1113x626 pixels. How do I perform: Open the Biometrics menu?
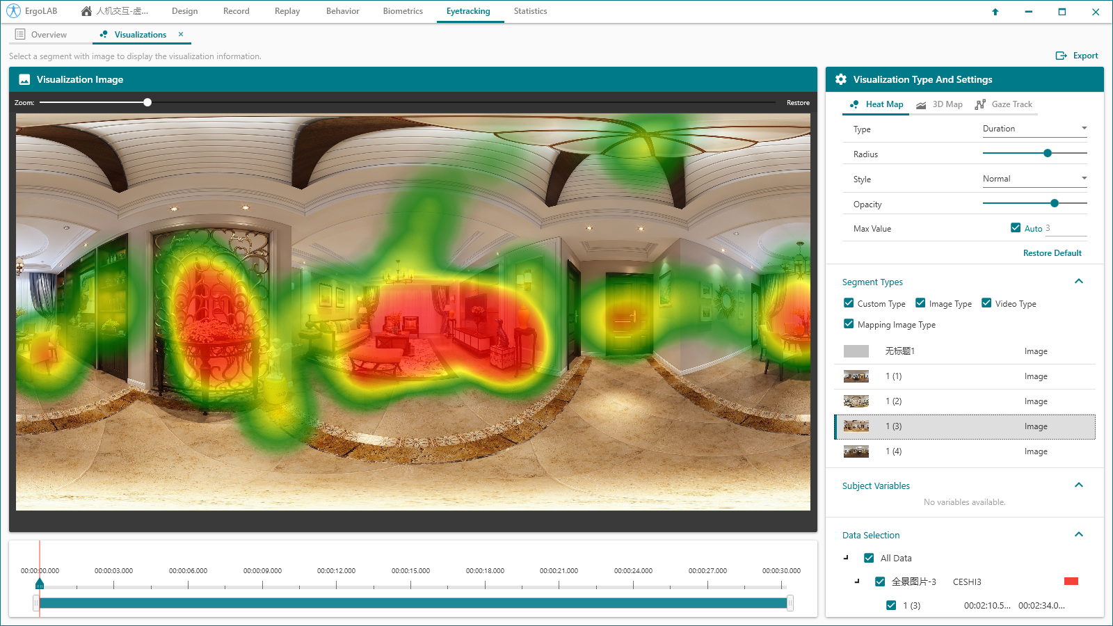(403, 11)
